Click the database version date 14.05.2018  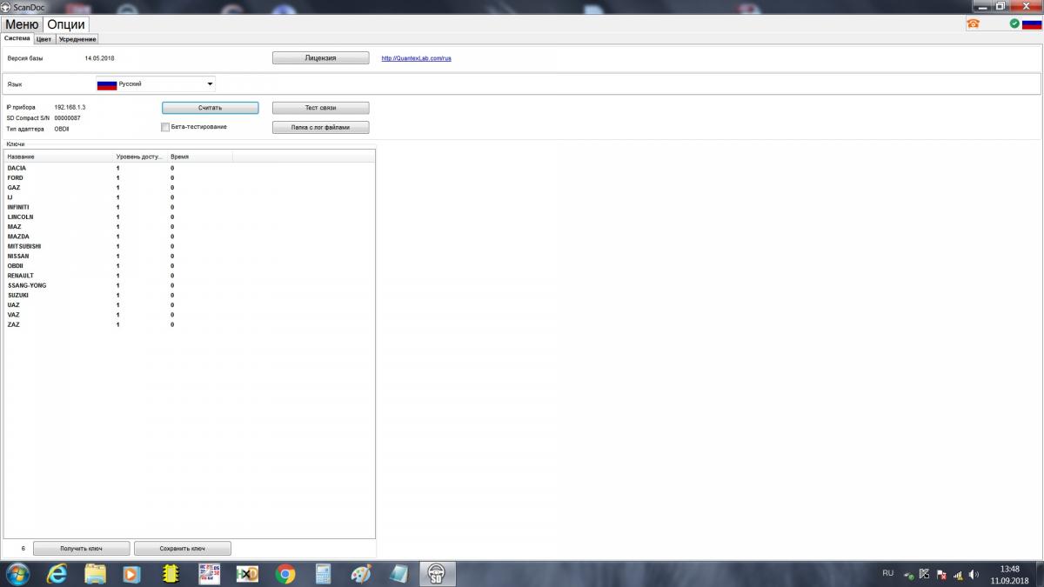(99, 58)
